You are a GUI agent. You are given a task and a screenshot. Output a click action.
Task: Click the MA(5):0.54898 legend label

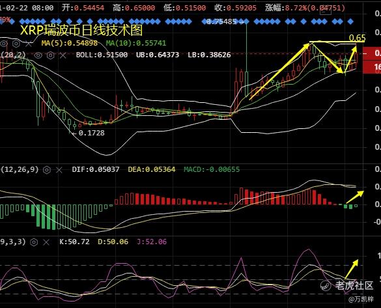[70, 43]
